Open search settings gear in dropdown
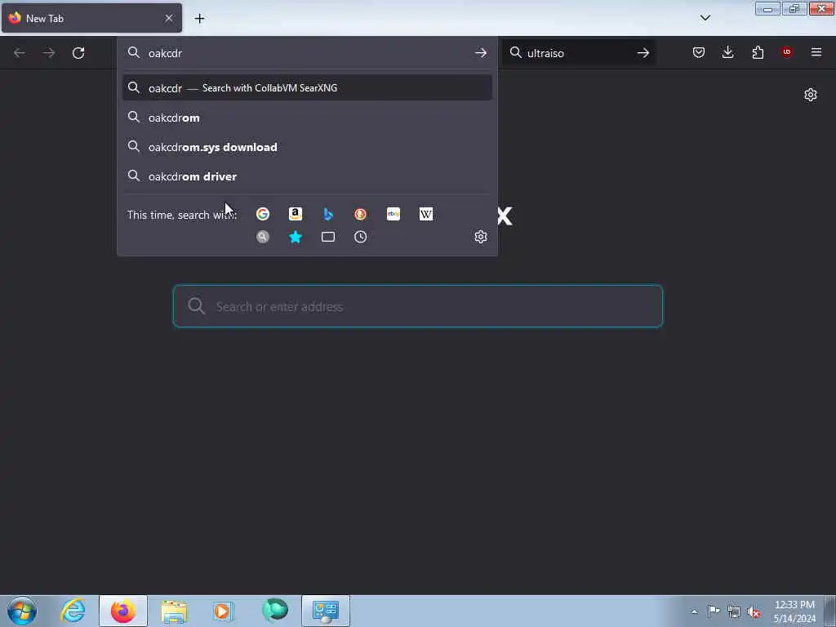This screenshot has height=627, width=836. coord(481,237)
